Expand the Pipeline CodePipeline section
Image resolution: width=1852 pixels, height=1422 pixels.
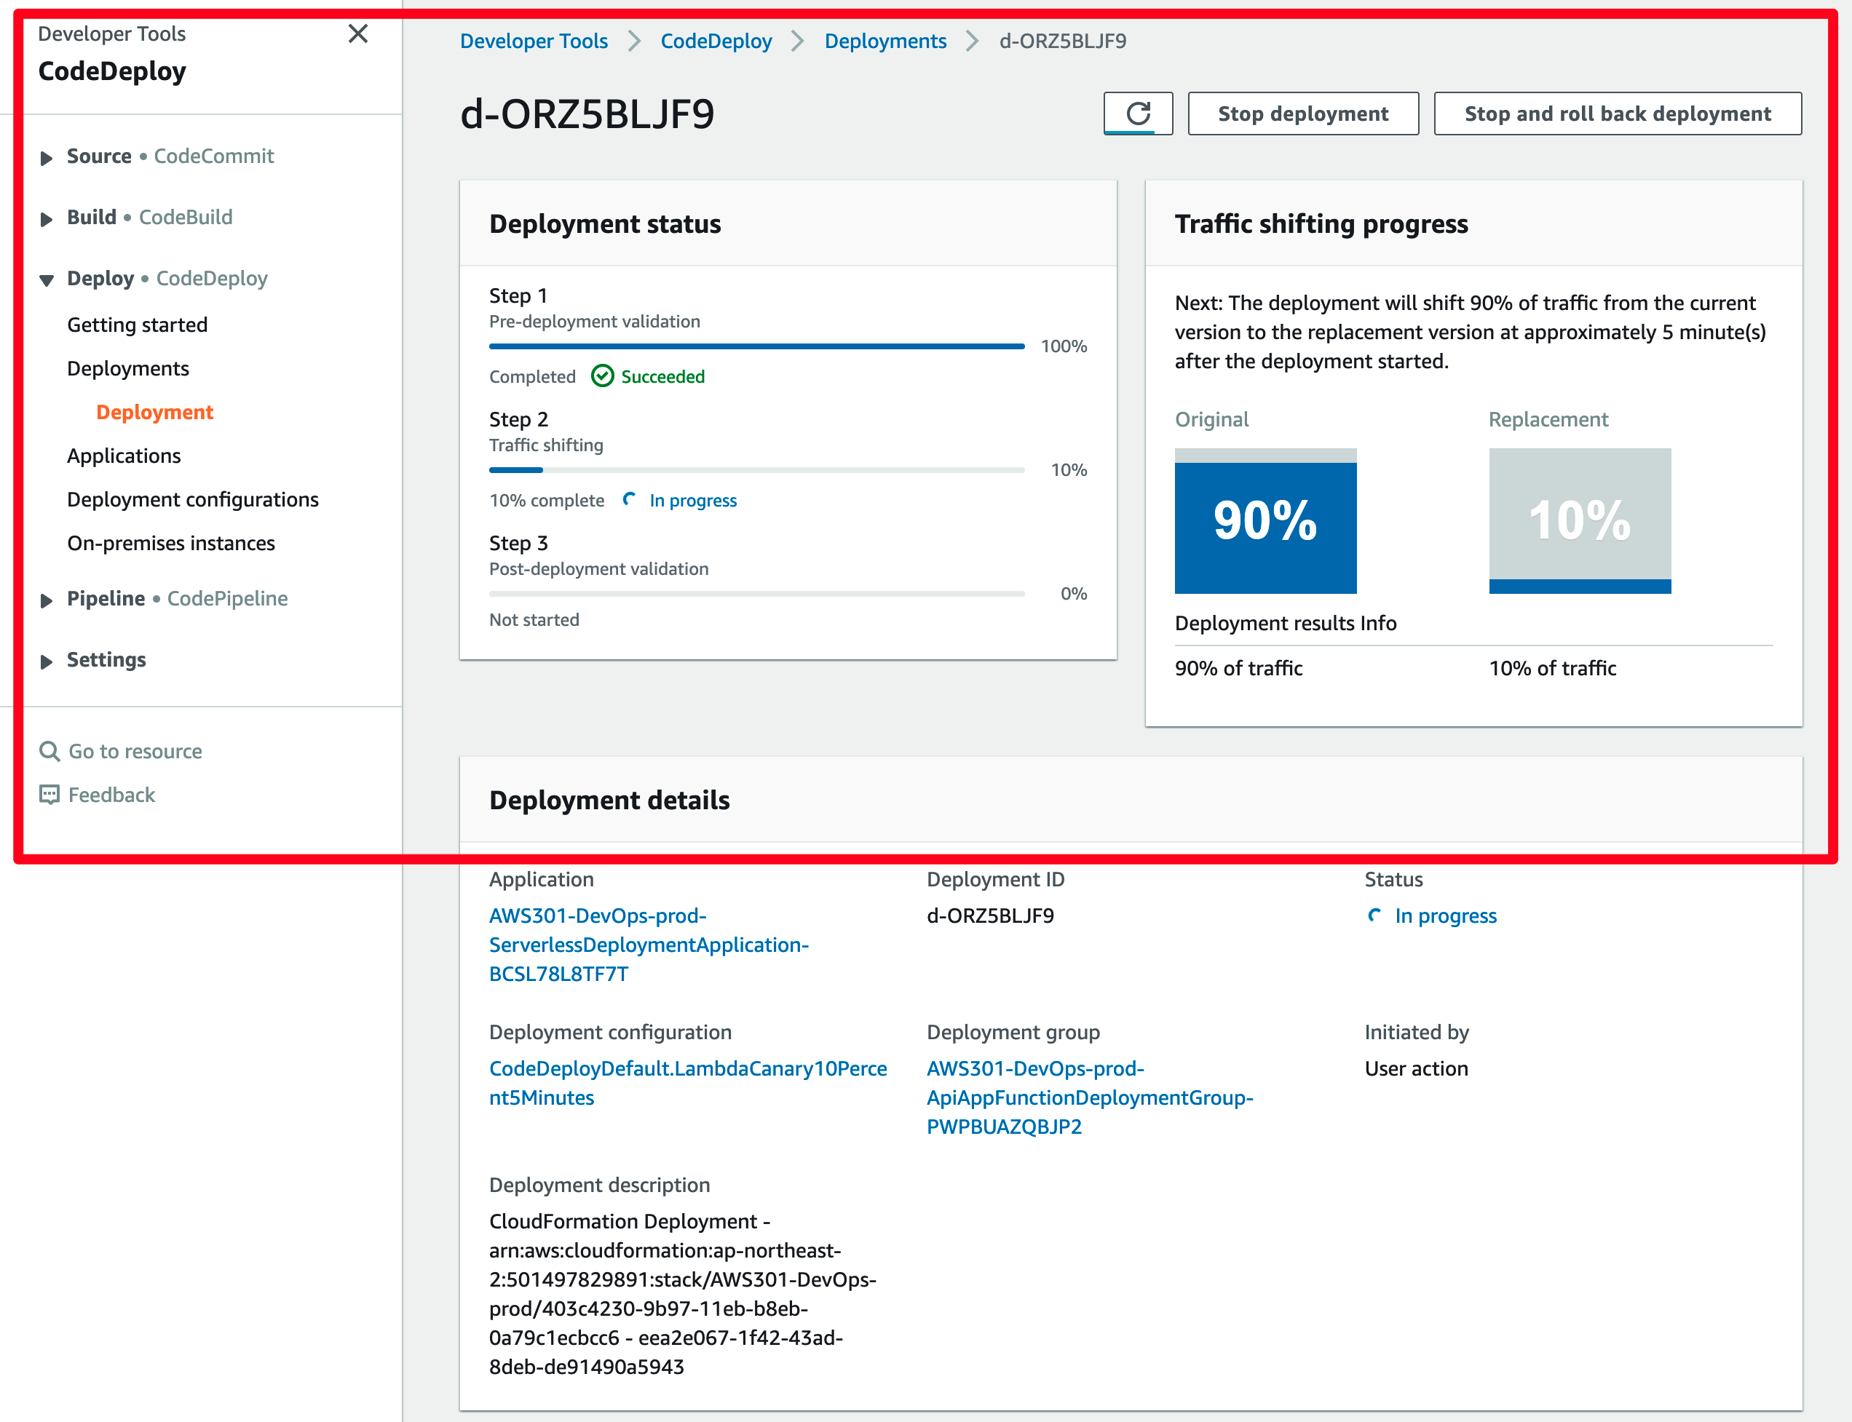pos(47,600)
